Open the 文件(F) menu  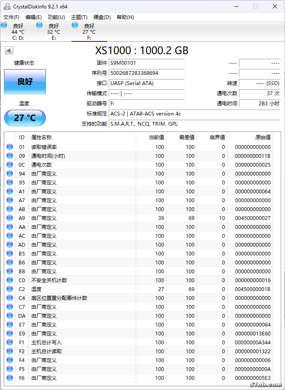coord(11,17)
